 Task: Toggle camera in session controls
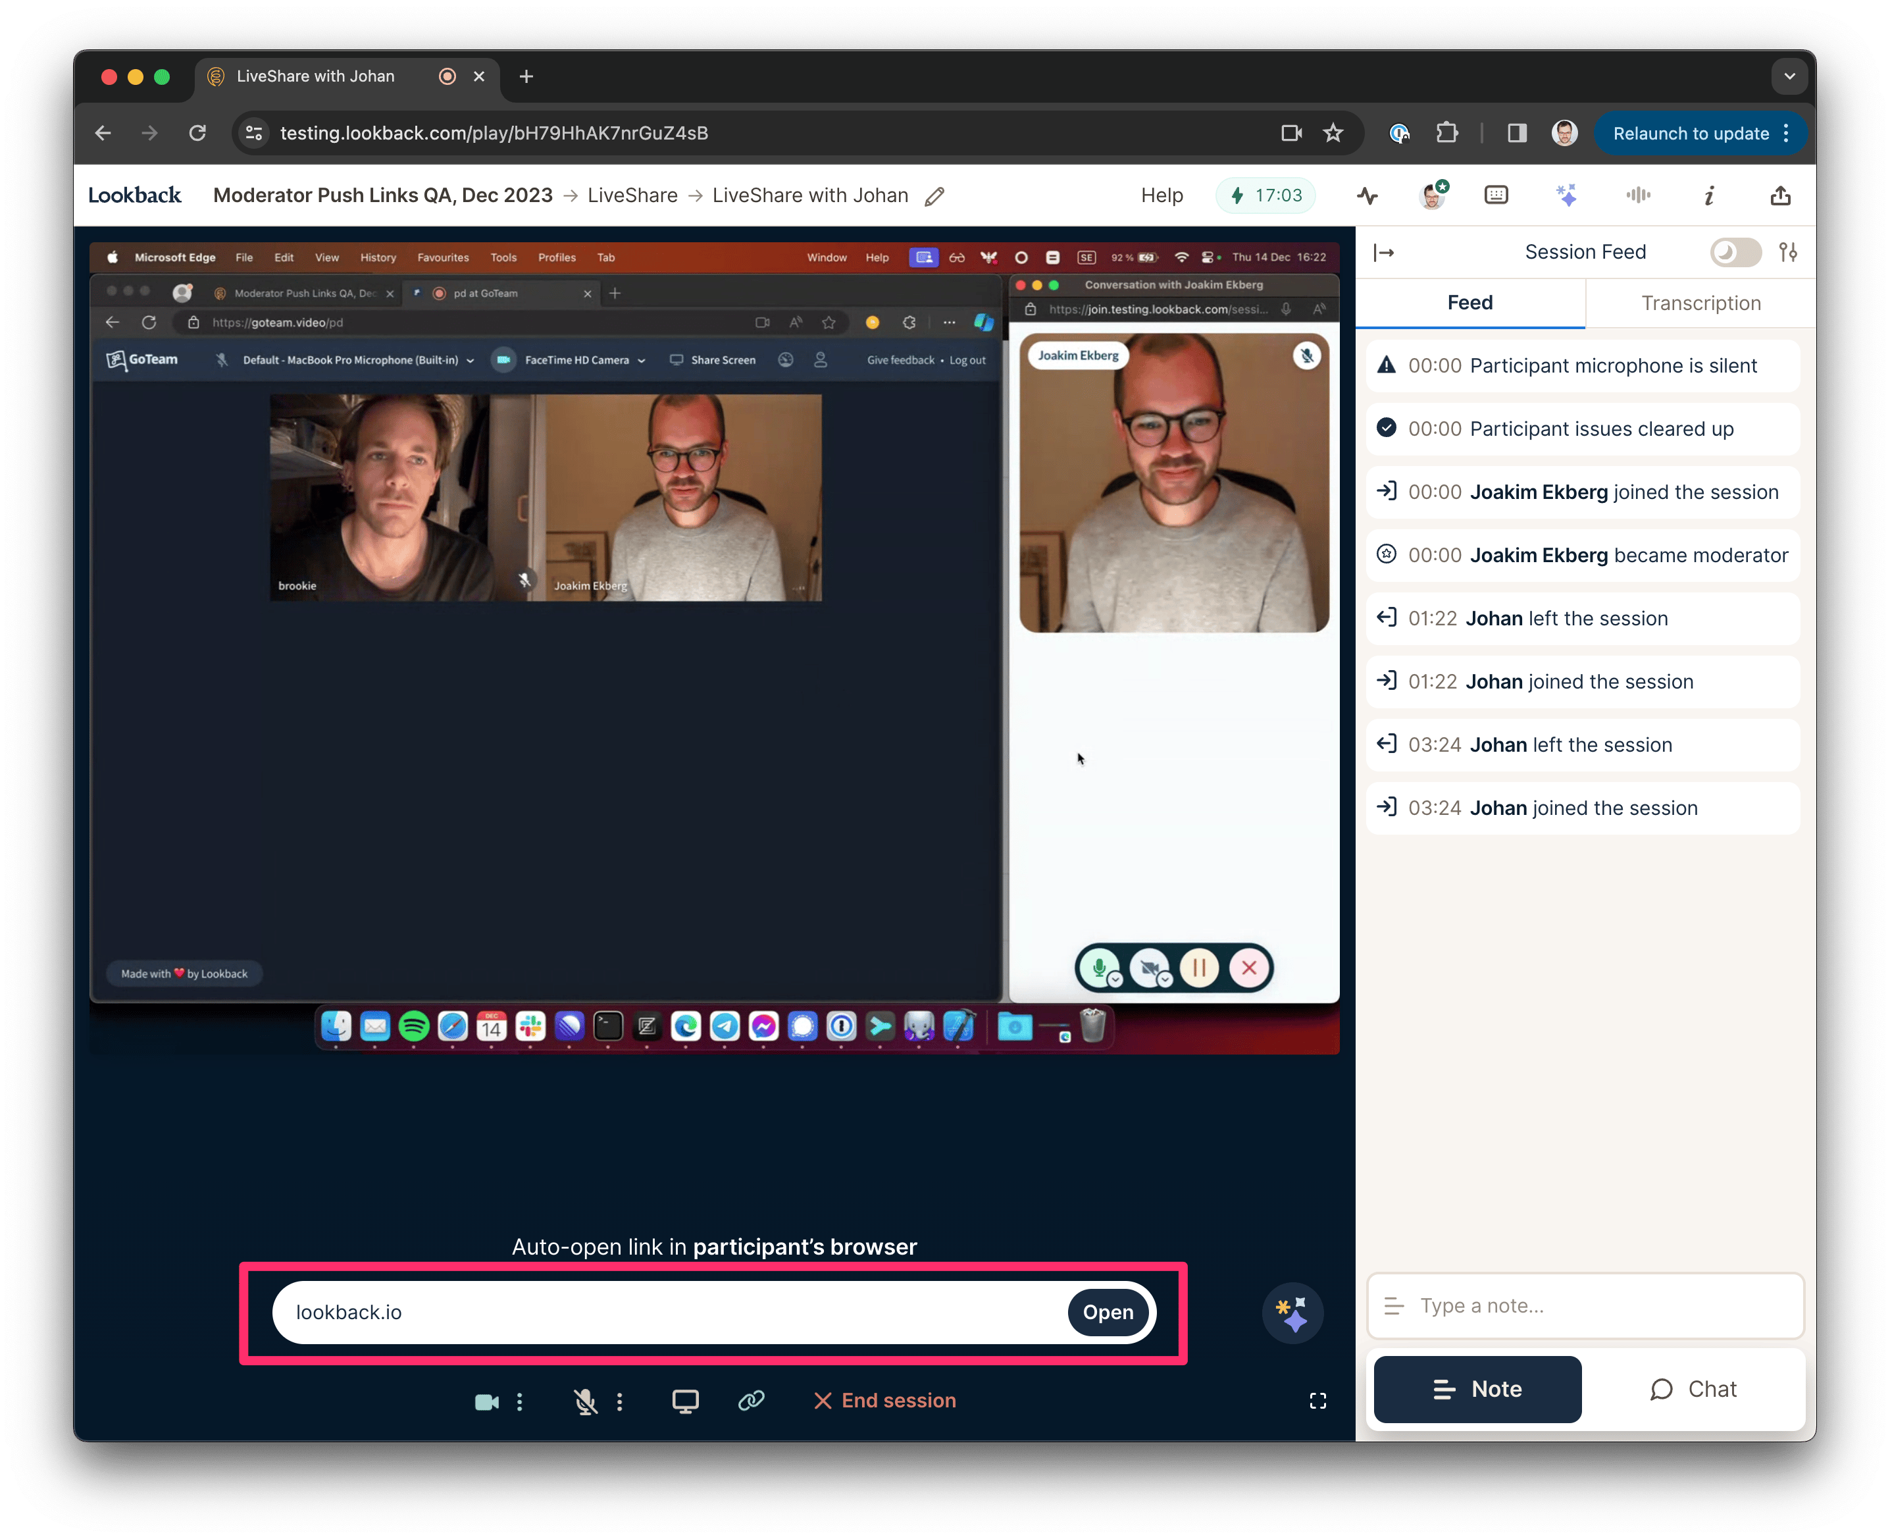486,1401
